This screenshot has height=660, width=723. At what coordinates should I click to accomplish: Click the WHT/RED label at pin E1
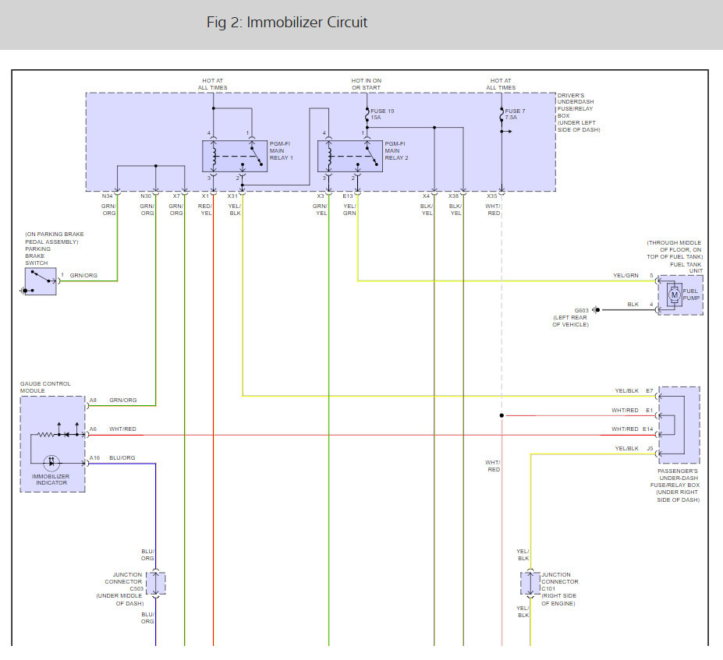625,410
